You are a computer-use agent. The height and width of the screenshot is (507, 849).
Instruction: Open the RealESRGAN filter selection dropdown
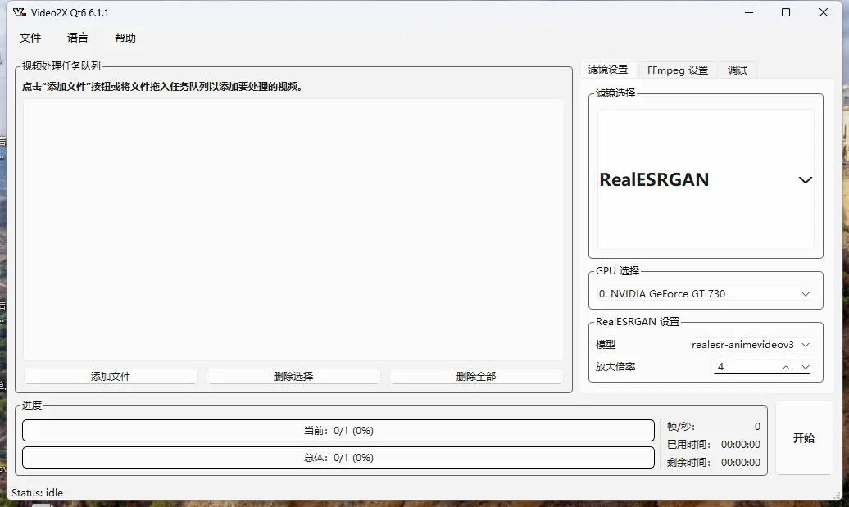pyautogui.click(x=706, y=179)
